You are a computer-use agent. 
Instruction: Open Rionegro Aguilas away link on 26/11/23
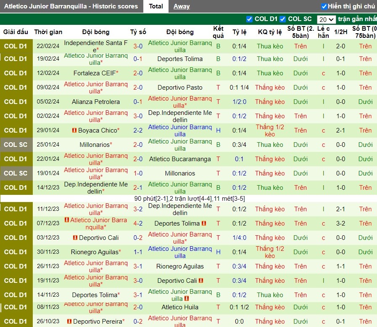180,266
